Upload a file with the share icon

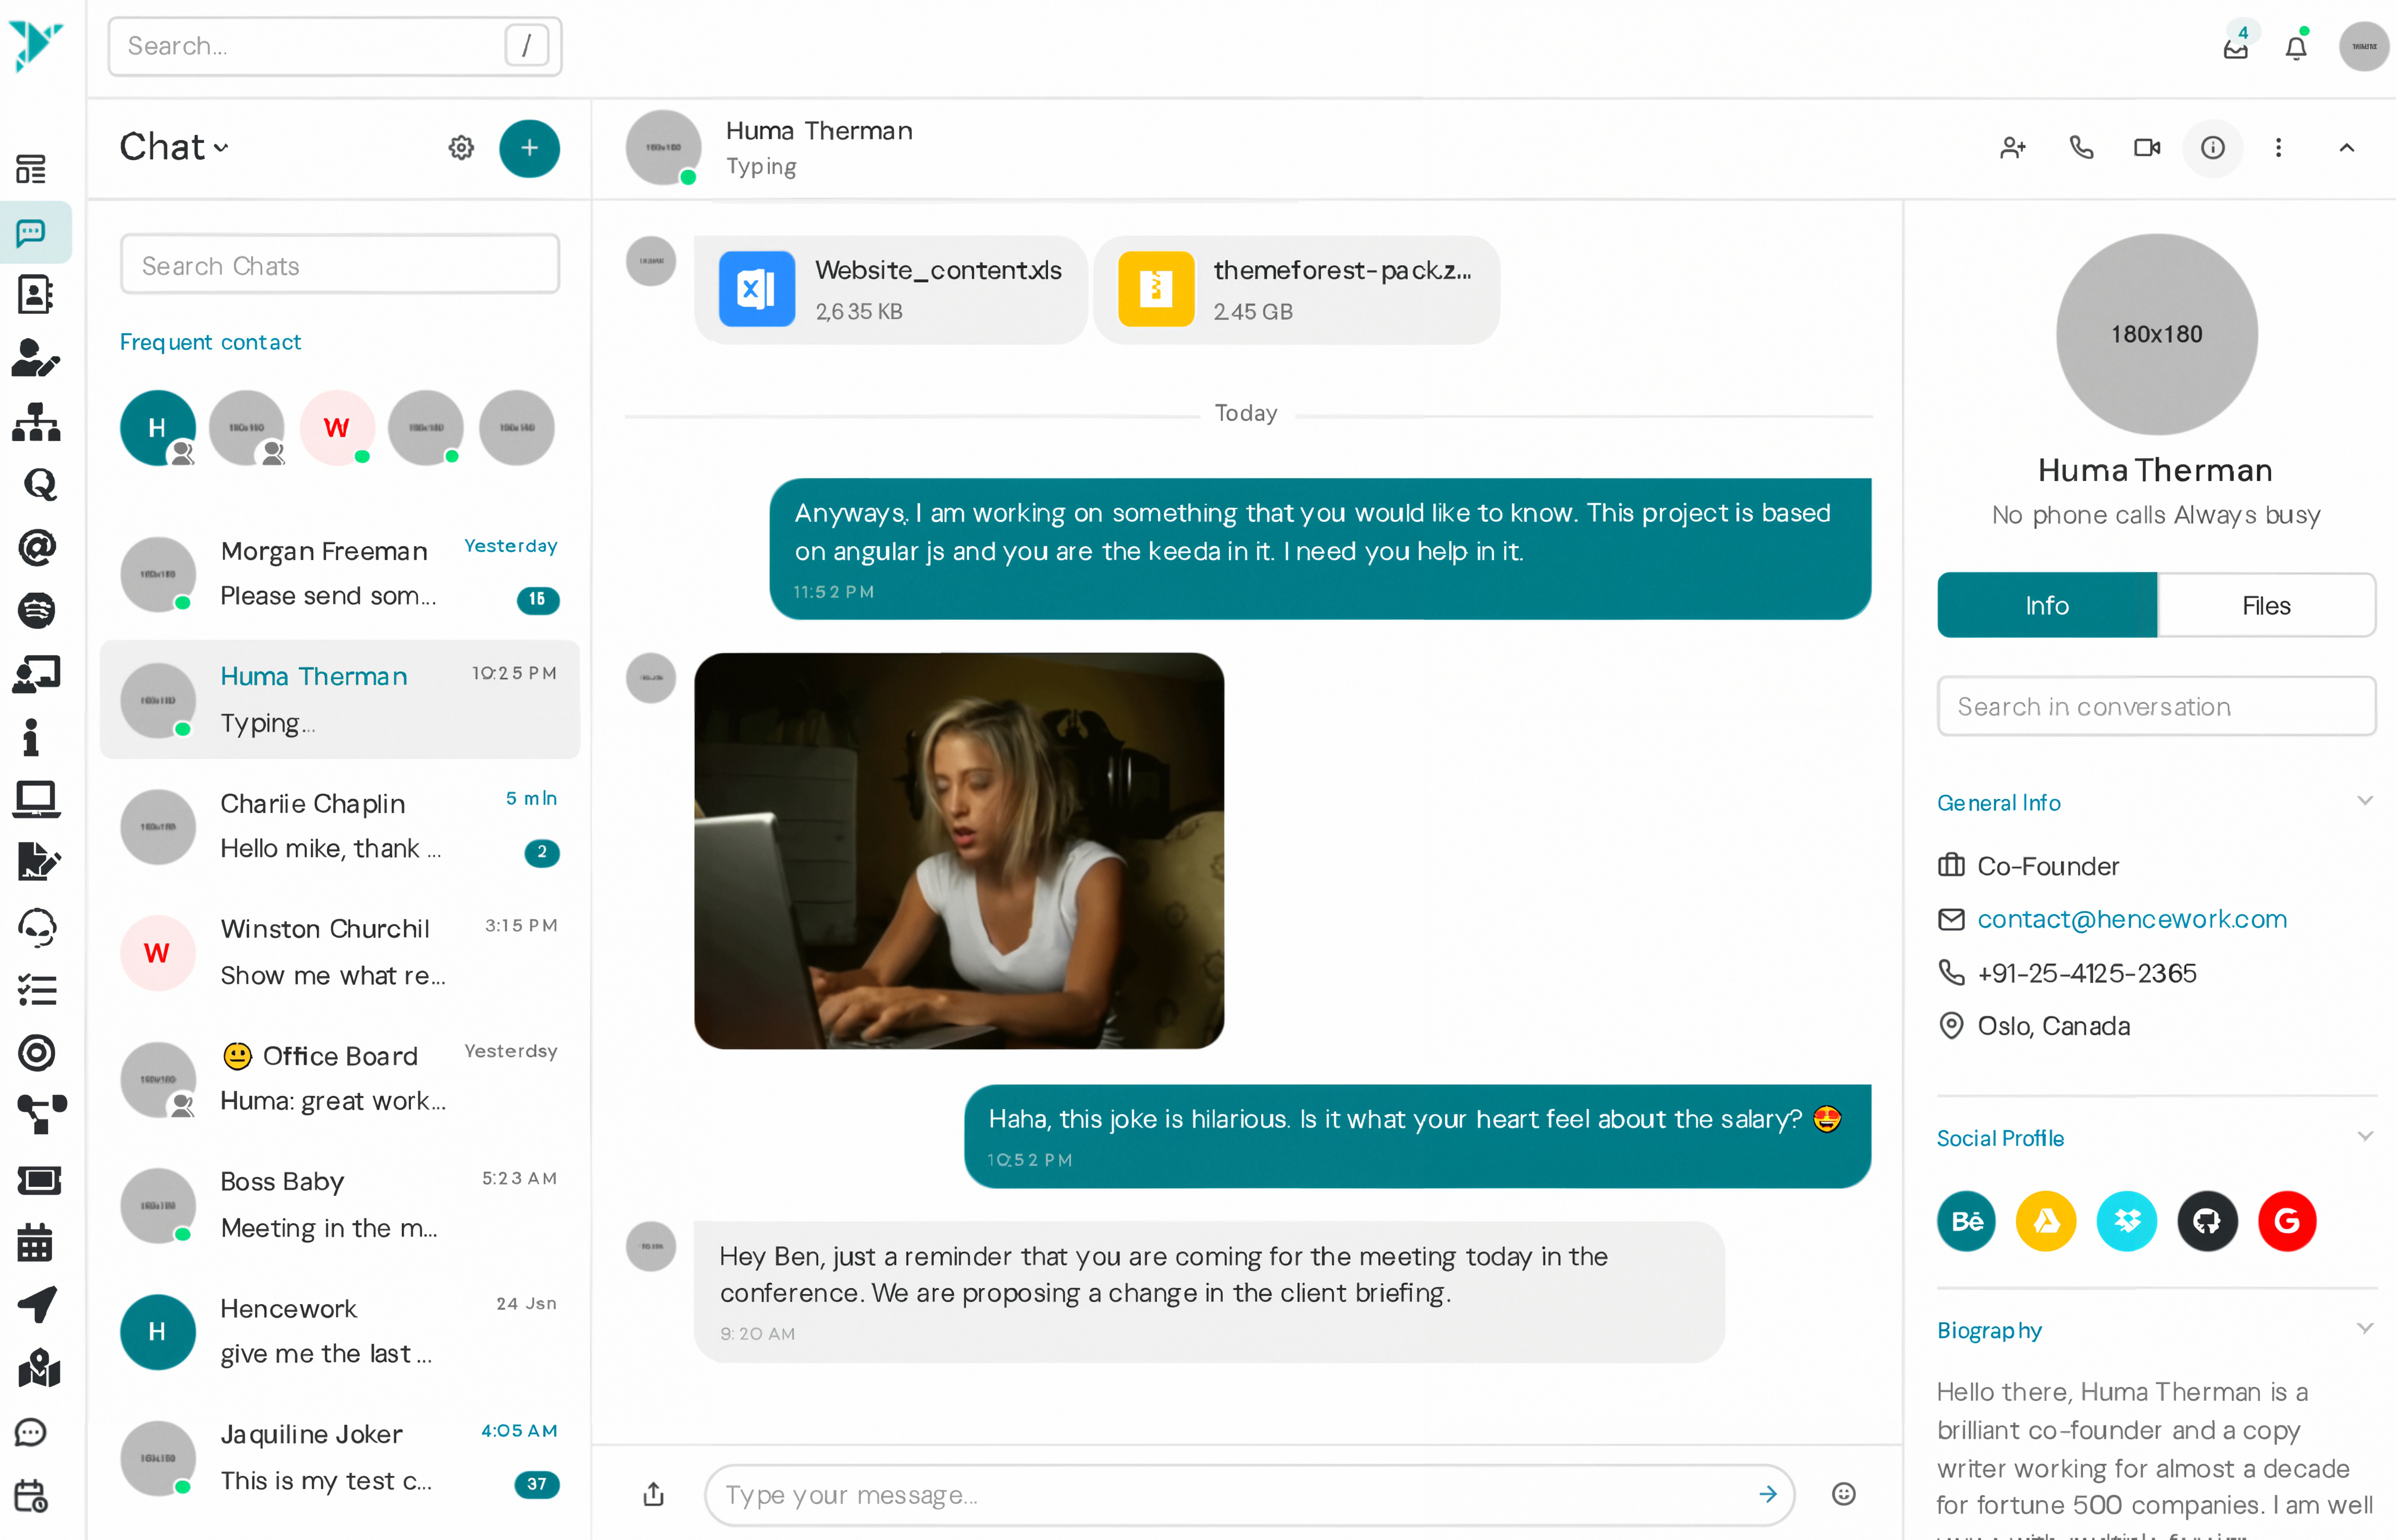click(x=653, y=1494)
